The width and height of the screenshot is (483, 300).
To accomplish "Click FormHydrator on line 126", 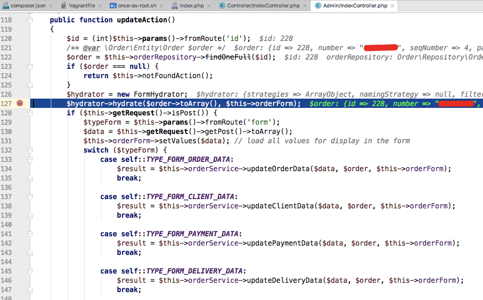I will 159,94.
